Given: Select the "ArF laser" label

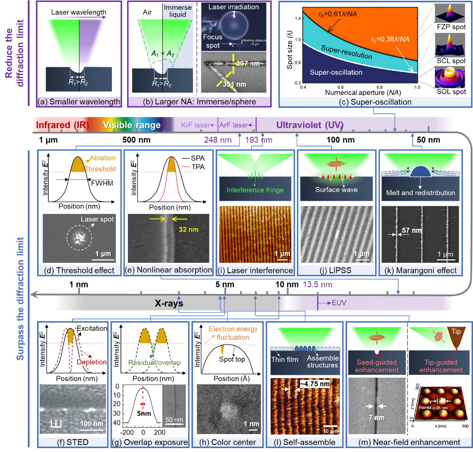Looking at the screenshot, I should click(x=234, y=125).
